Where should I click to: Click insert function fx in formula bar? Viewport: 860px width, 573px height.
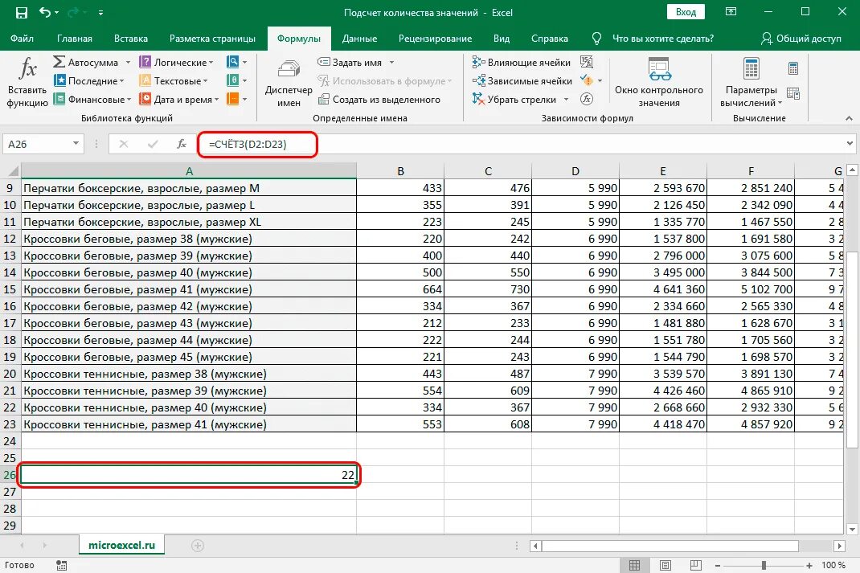182,144
